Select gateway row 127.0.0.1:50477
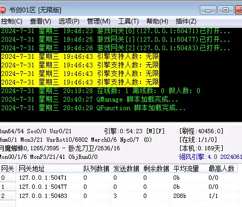 click(x=119, y=187)
